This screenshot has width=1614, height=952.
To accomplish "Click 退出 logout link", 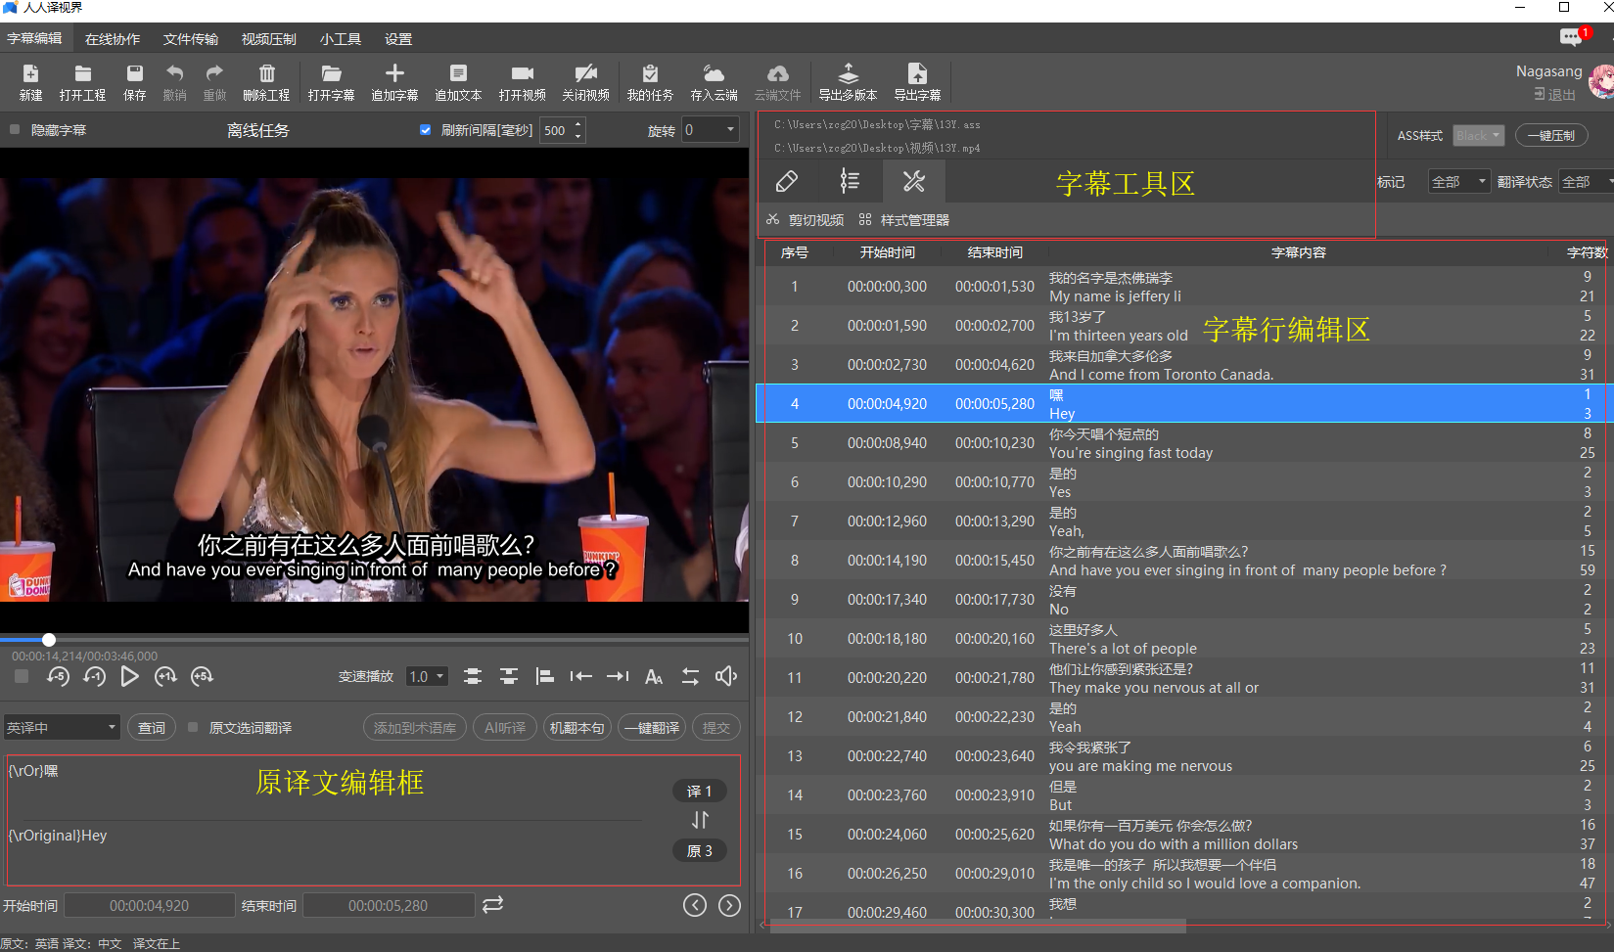I will (x=1555, y=94).
